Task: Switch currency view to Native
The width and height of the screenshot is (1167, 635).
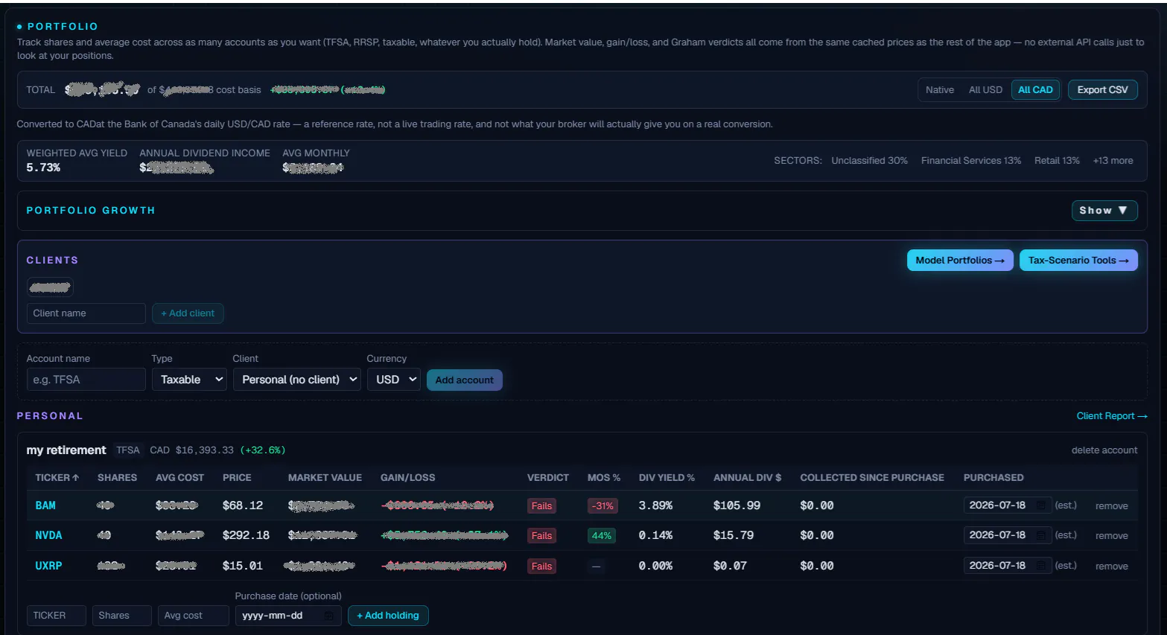Action: (x=940, y=90)
